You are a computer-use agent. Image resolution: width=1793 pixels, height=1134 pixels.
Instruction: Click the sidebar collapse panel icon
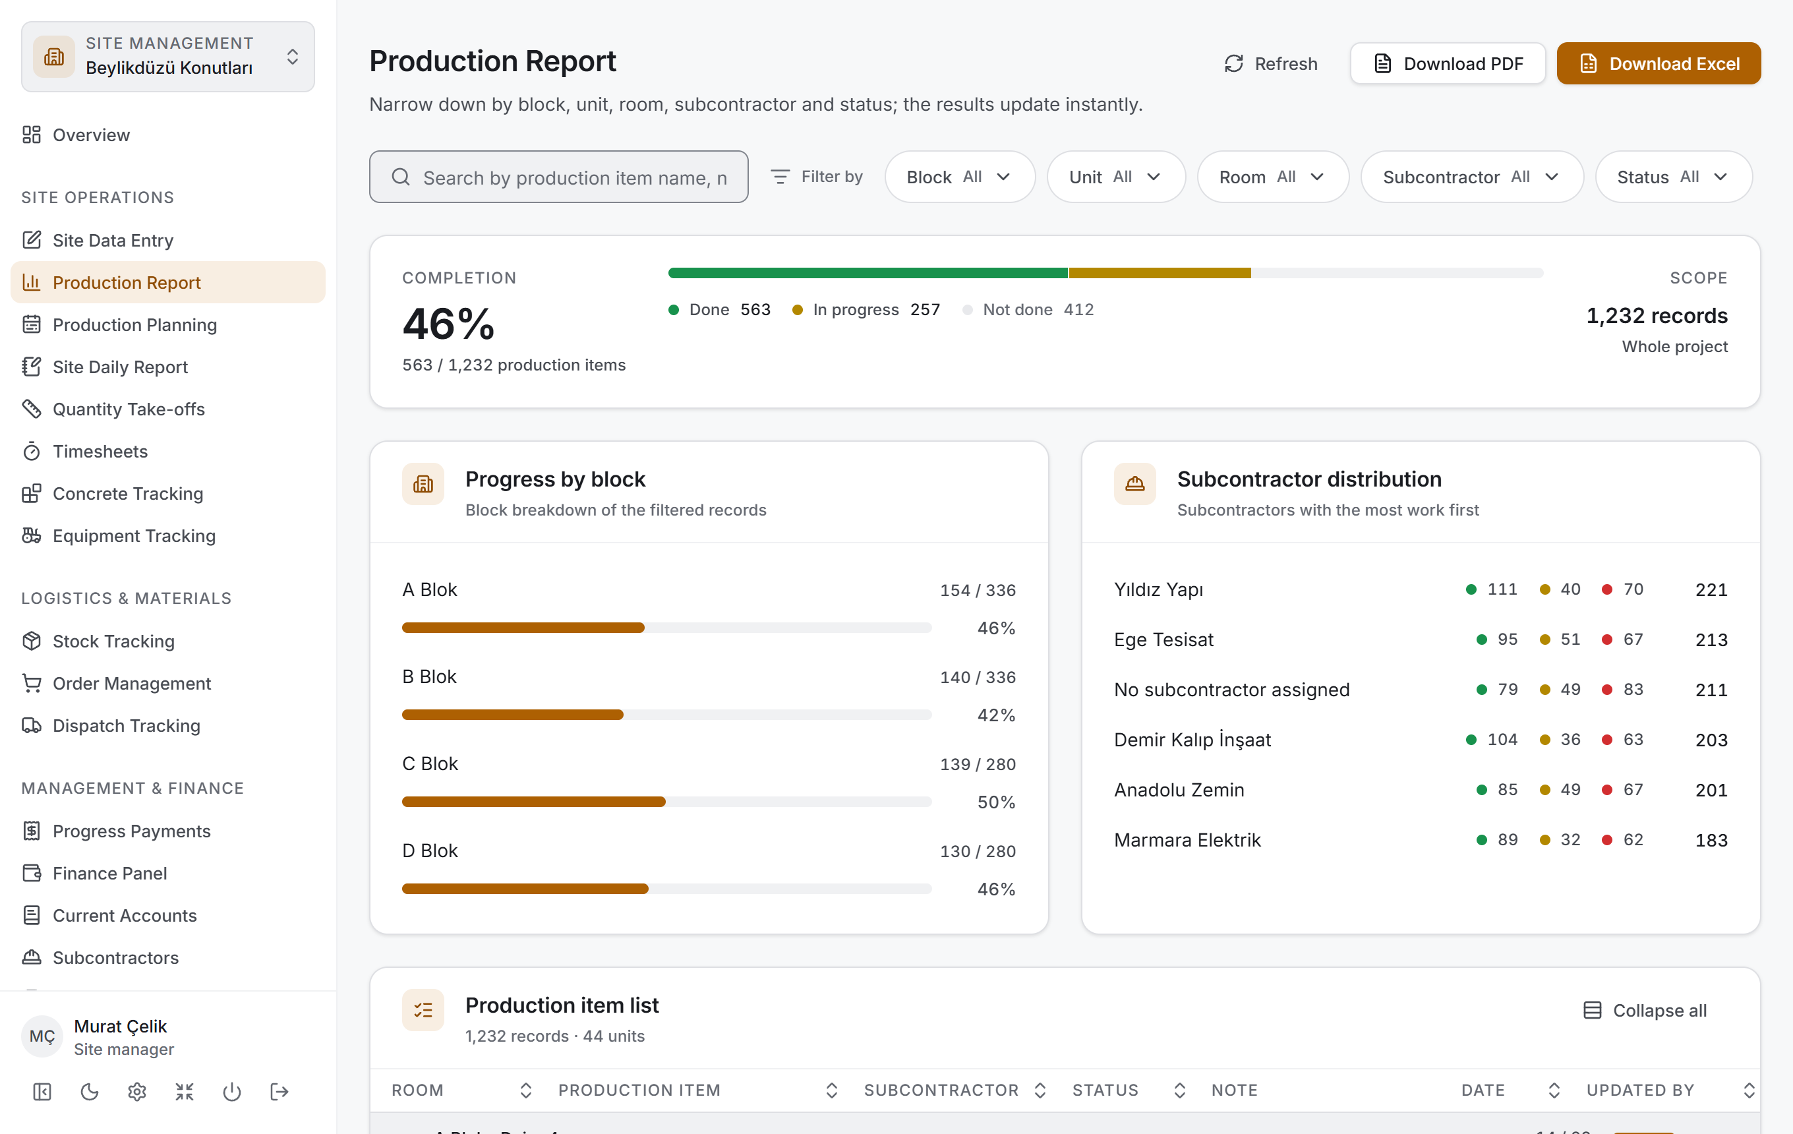tap(42, 1092)
